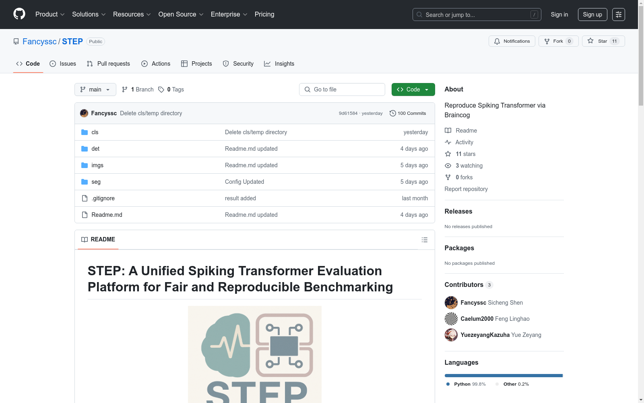Click the seg folder icon
The width and height of the screenshot is (644, 403).
click(x=85, y=182)
